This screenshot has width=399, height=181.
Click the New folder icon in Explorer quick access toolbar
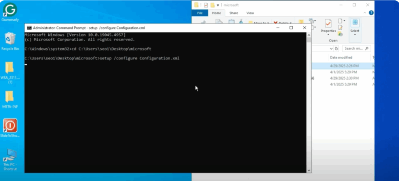pyautogui.click(x=212, y=5)
